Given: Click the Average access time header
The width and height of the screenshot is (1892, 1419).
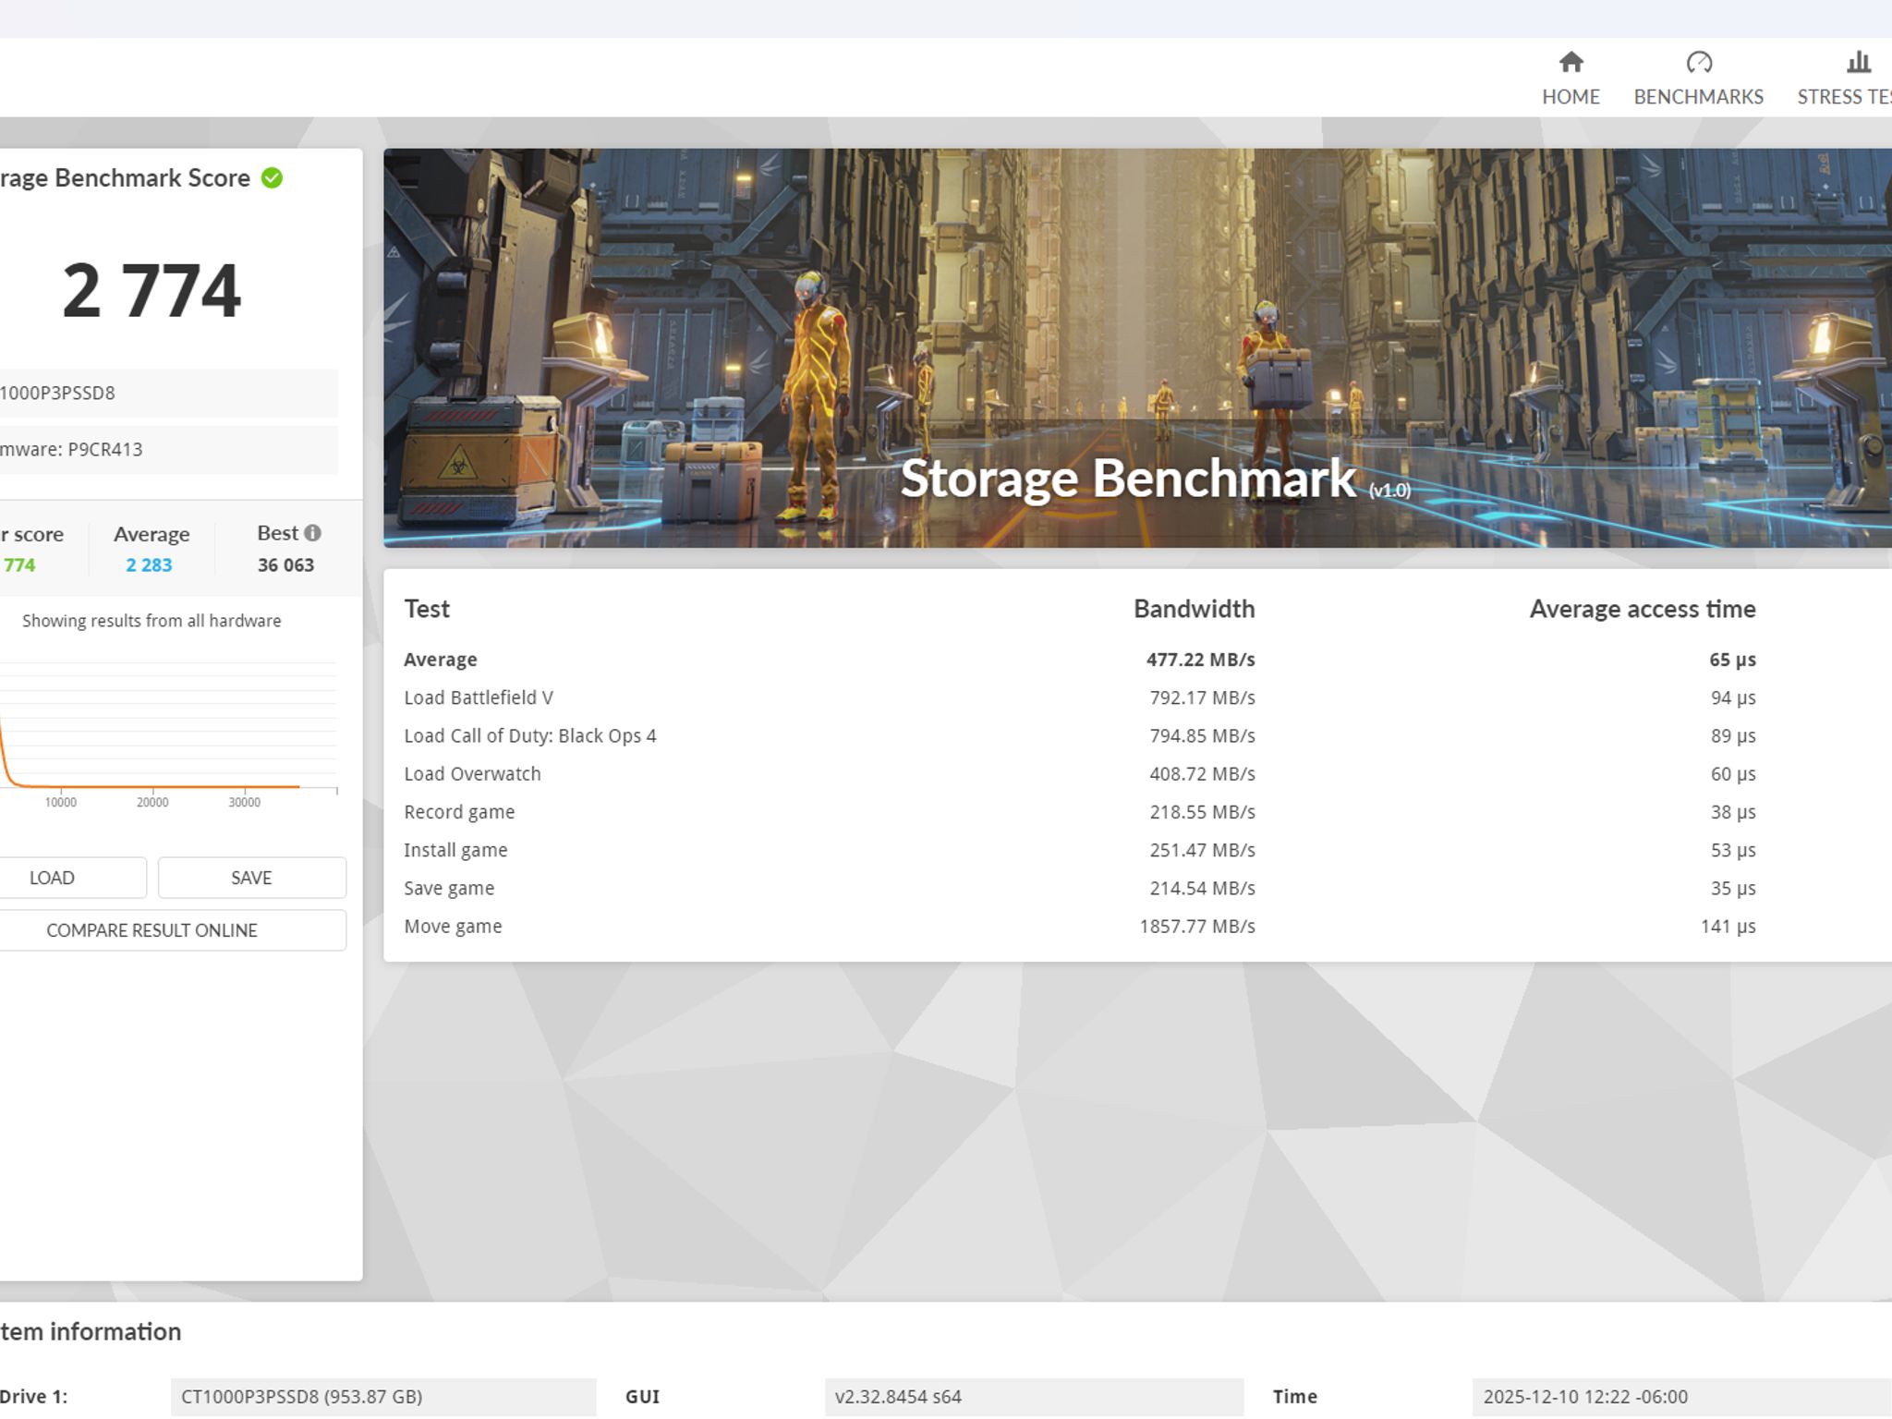Looking at the screenshot, I should 1642,609.
